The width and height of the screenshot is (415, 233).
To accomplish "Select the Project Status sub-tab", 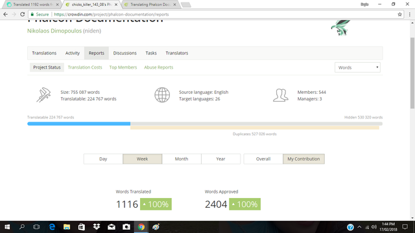I will point(47,67).
